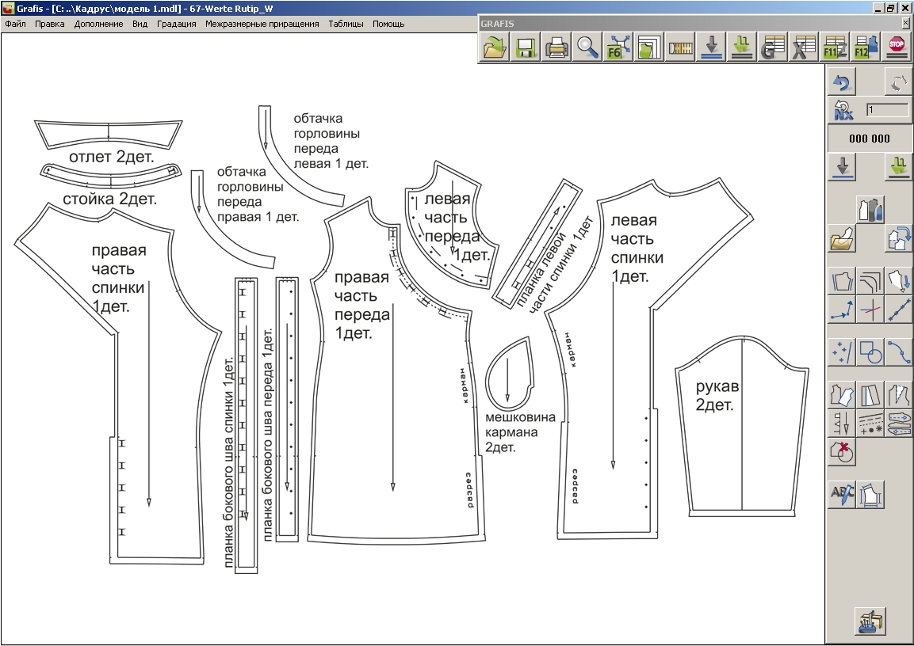Screen dimensions: 914x646
Task: Click the F11 Z table icon
Action: 834,47
